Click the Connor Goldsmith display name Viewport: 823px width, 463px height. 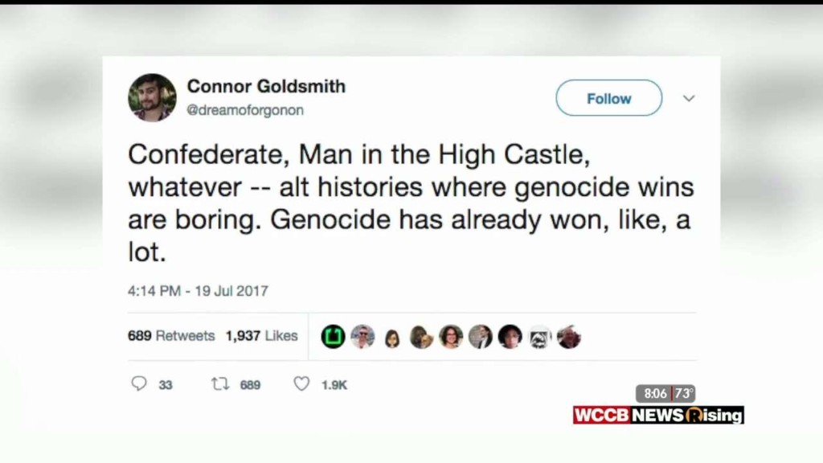click(266, 86)
